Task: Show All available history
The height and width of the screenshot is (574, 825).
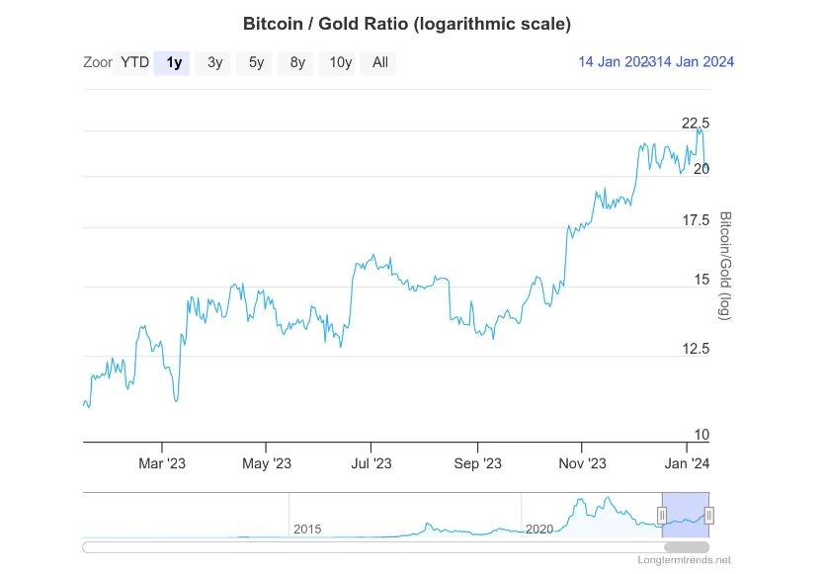Action: coord(378,62)
